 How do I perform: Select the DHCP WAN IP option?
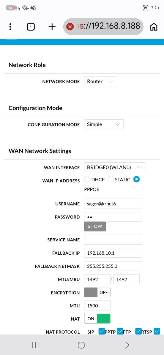pos(87,180)
